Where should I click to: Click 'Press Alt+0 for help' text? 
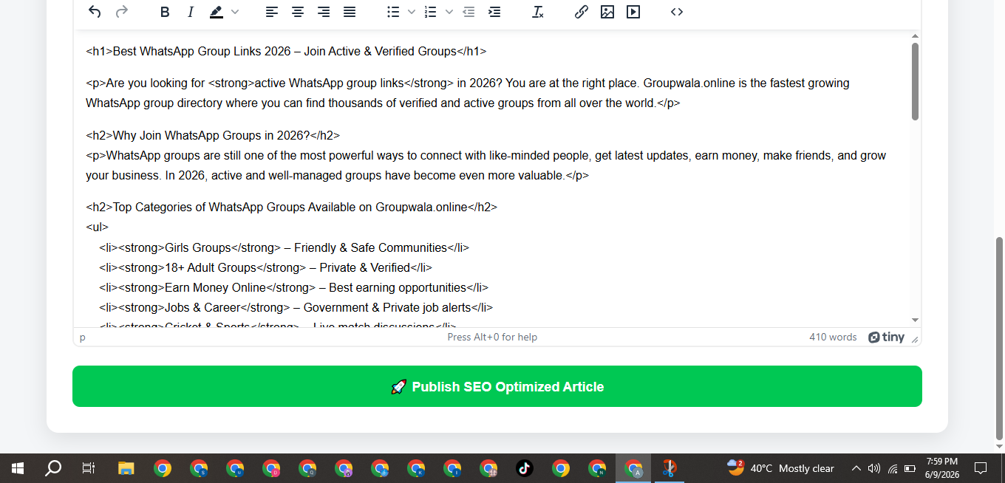pos(492,337)
